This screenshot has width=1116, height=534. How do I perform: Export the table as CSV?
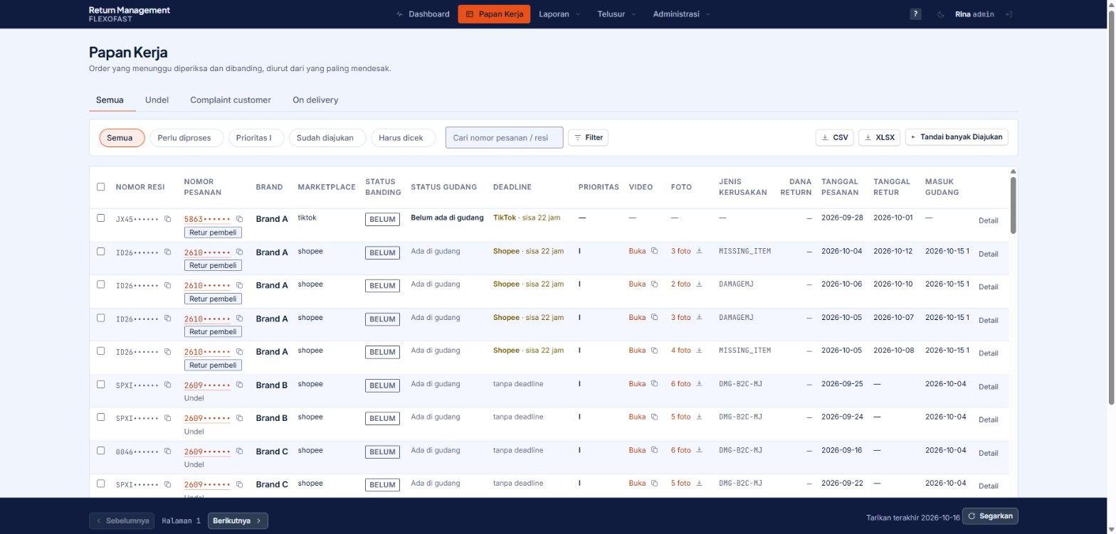click(834, 137)
